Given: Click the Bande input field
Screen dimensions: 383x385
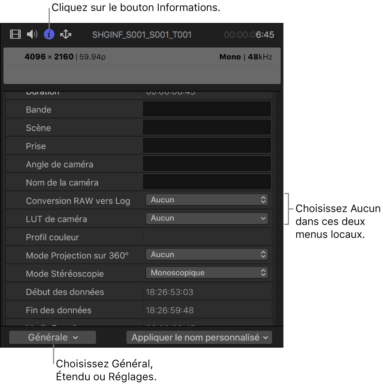Looking at the screenshot, I should [x=207, y=109].
